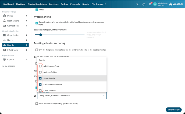Enable Board-external users checkbox
This screenshot has height=114, width=185.
[x=37, y=104]
